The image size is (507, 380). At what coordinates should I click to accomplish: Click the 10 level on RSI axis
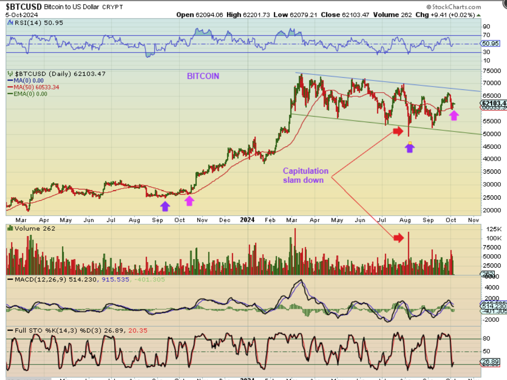coord(486,61)
